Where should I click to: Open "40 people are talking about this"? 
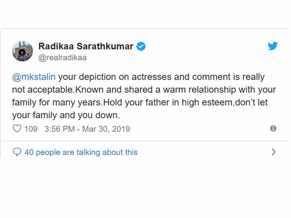point(81,152)
